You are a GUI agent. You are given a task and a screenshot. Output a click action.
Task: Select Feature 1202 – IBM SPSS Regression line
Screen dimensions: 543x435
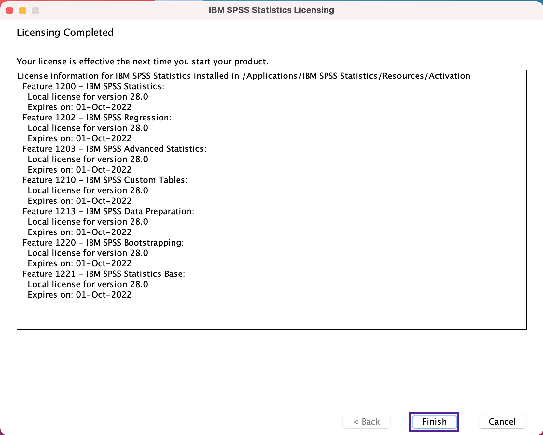tap(97, 118)
